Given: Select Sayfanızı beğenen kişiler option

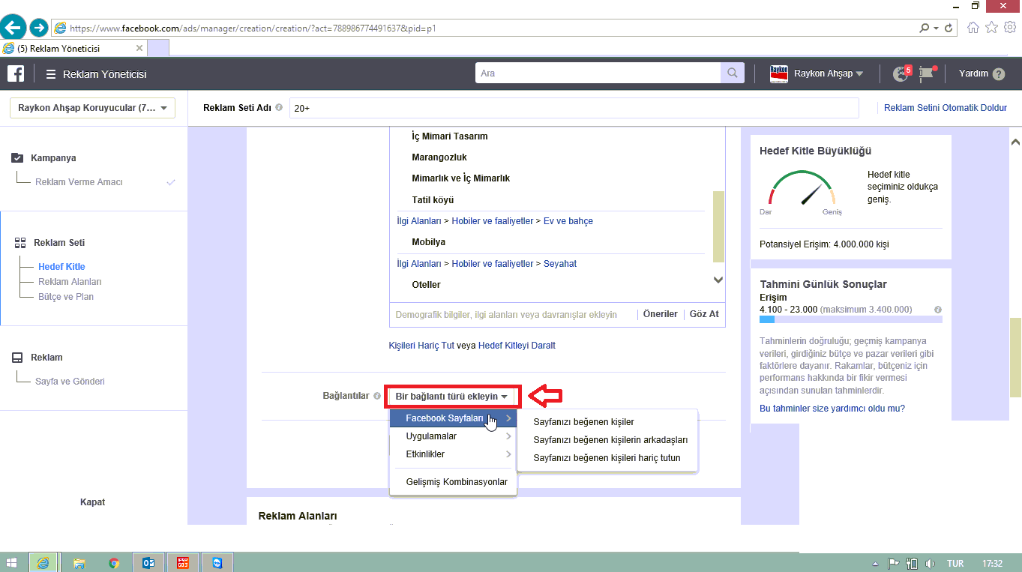Looking at the screenshot, I should click(583, 422).
